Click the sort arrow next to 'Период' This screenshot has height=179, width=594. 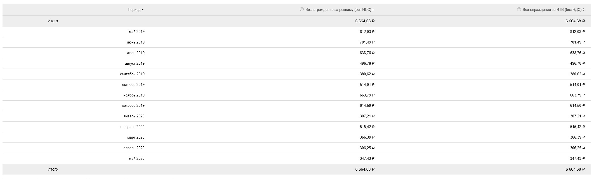143,10
